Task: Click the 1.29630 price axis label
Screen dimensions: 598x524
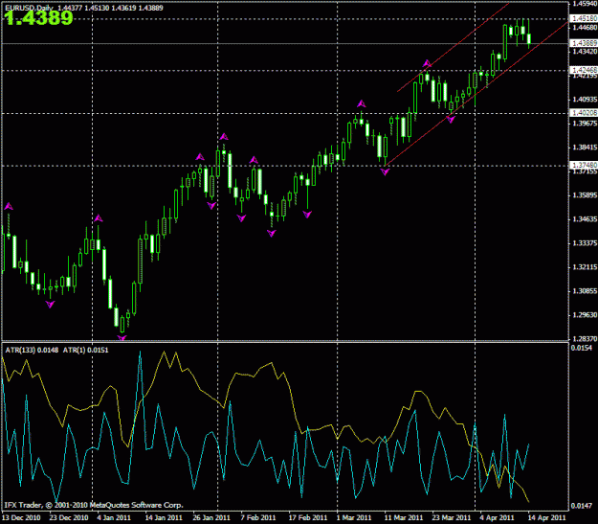Action: (x=585, y=315)
